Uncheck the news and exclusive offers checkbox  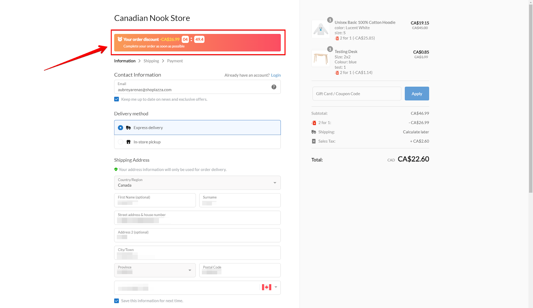pyautogui.click(x=117, y=99)
